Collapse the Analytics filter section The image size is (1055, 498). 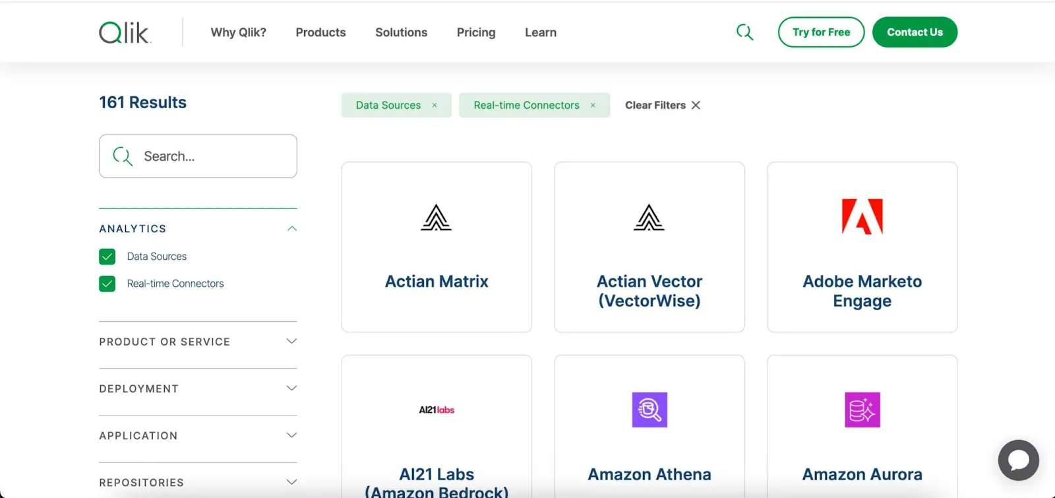(292, 229)
